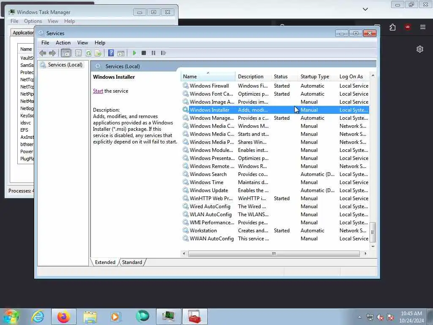Click the Firefox tab list dropdown chevron
Screen dimensions: 433x325
[x=365, y=9]
